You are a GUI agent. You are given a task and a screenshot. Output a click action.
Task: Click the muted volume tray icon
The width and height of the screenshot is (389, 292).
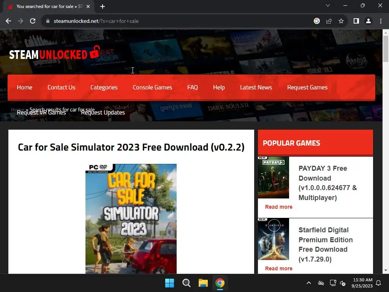pos(343,283)
